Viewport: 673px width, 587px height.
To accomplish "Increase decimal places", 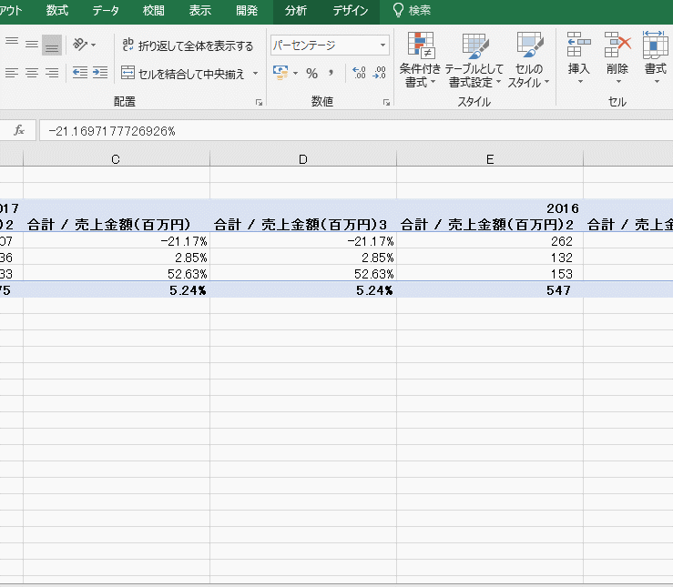I will 359,73.
